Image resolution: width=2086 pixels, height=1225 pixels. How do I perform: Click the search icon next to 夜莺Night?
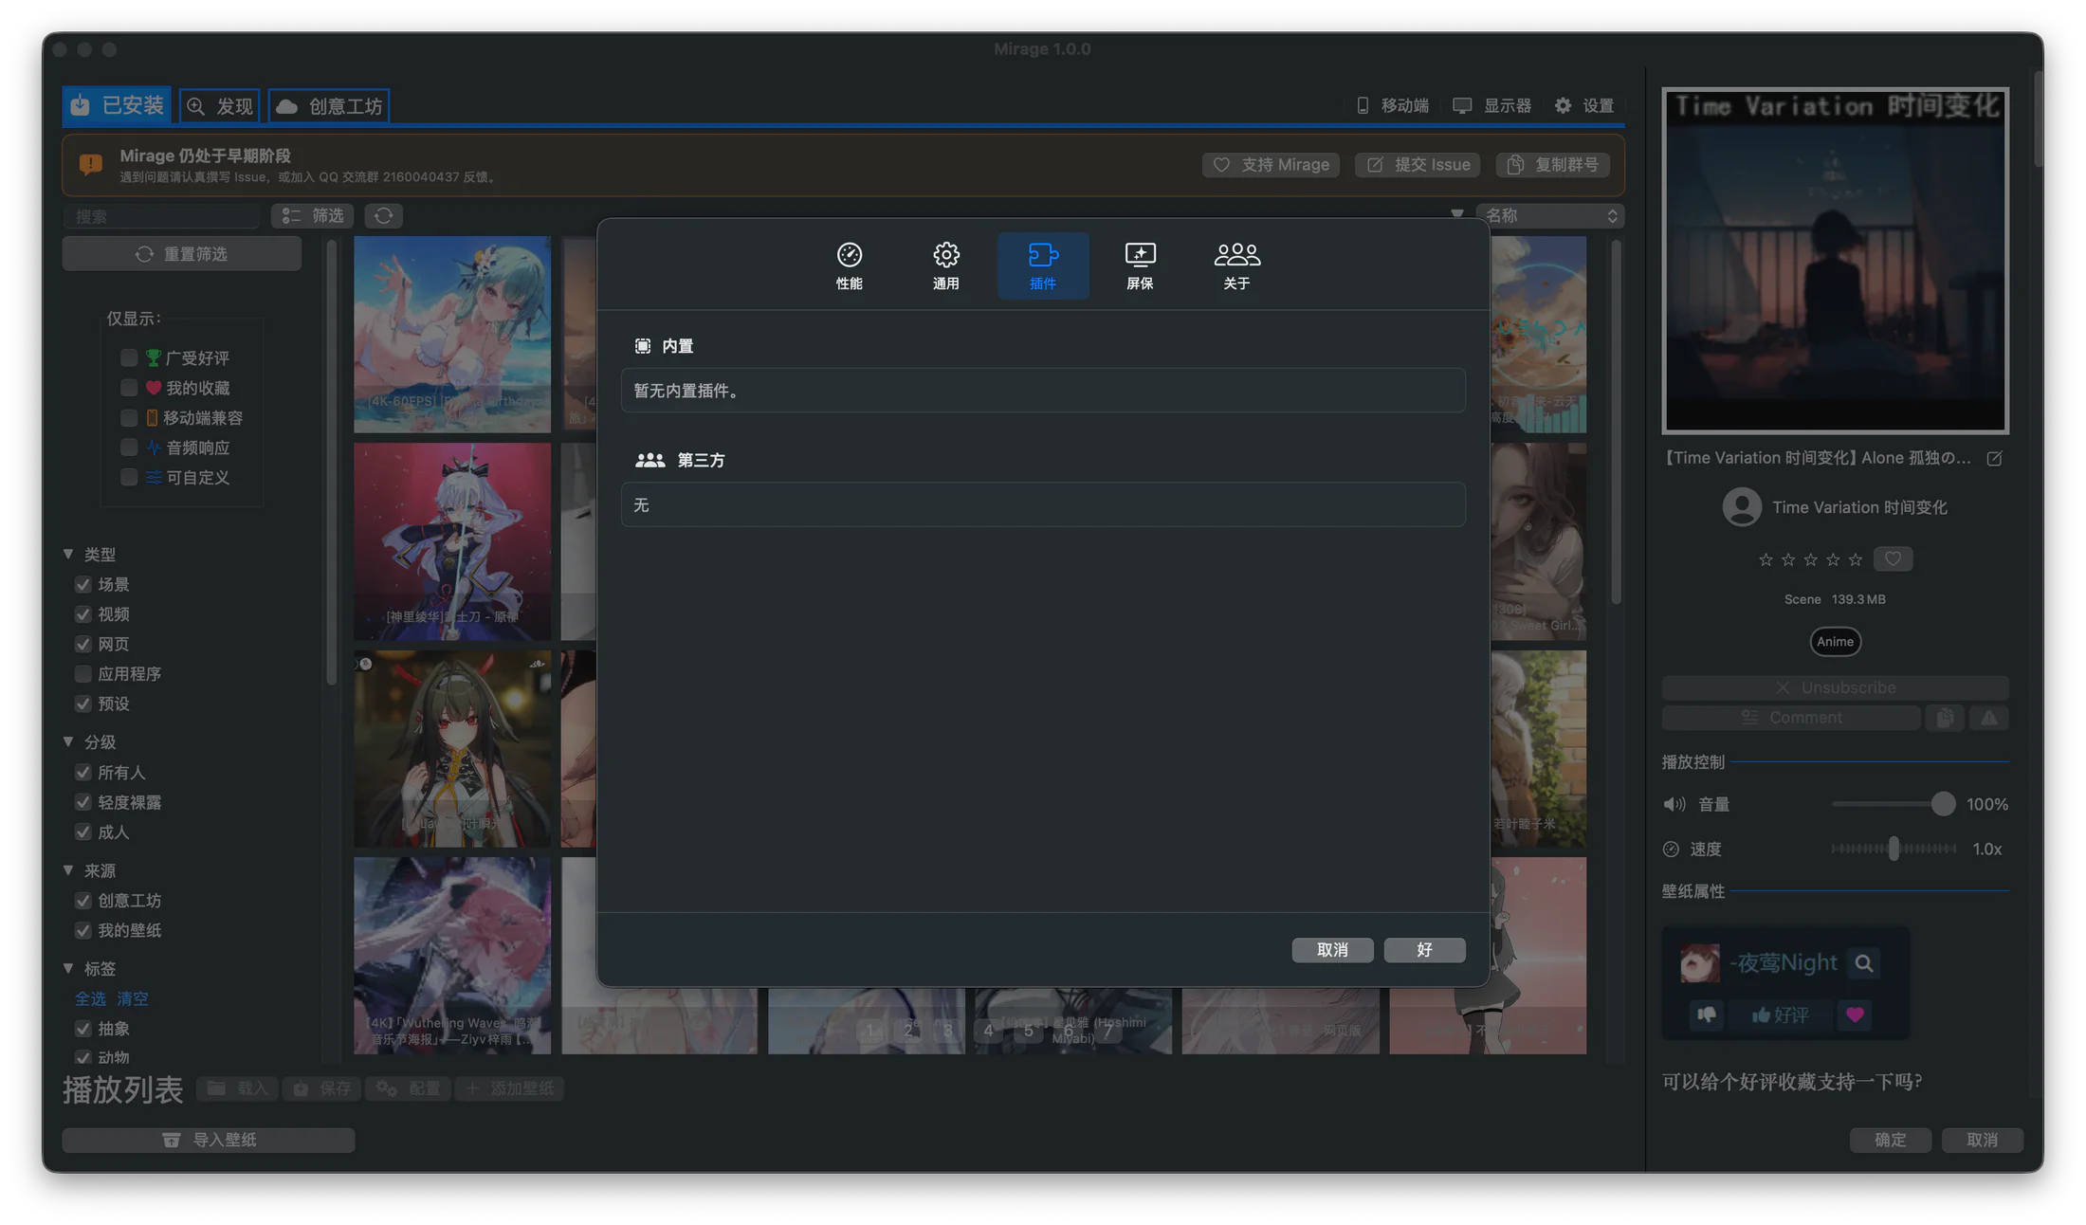point(1863,964)
